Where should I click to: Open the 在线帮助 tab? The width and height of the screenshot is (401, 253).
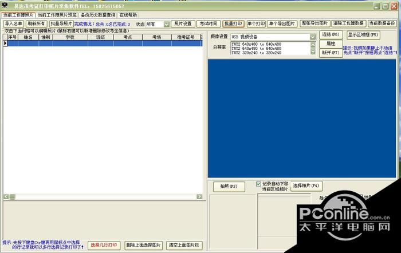pos(128,15)
